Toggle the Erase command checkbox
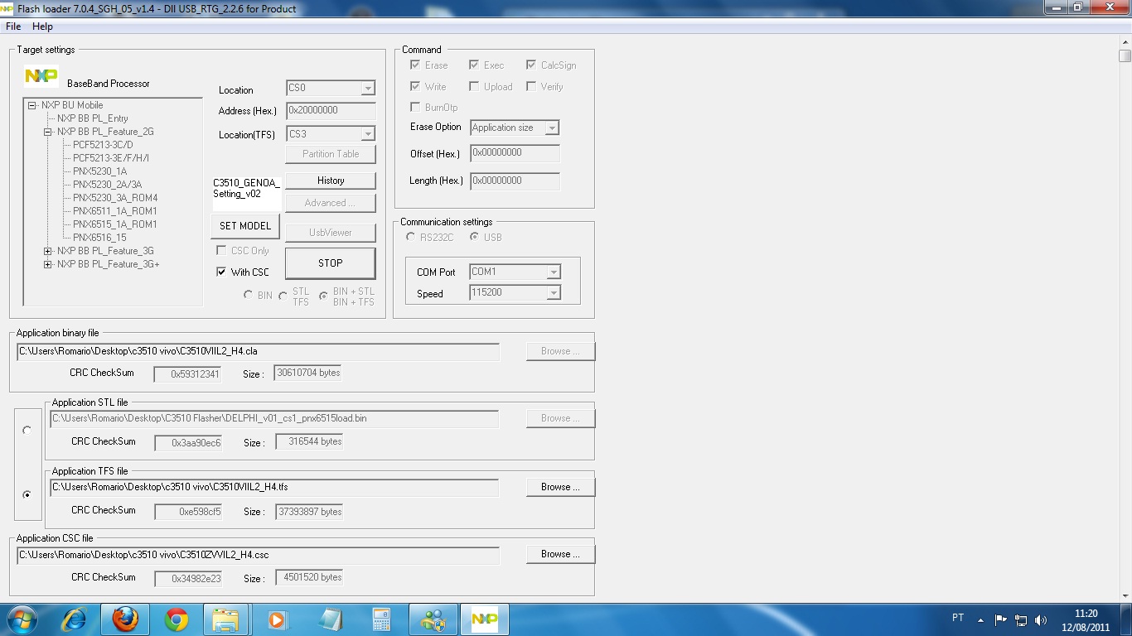Screen dimensions: 1132x636 415,65
